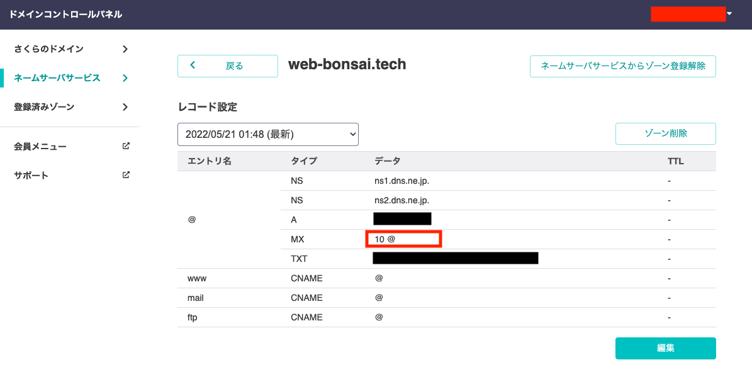Viewport: 752px width, 372px height.
Task: Click the chevron icon next to さくらのドメイン
Action: (125, 48)
